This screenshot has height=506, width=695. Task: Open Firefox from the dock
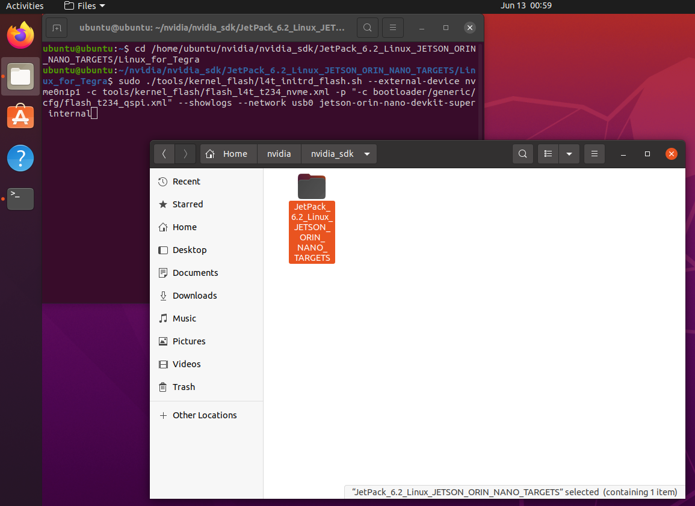click(20, 35)
